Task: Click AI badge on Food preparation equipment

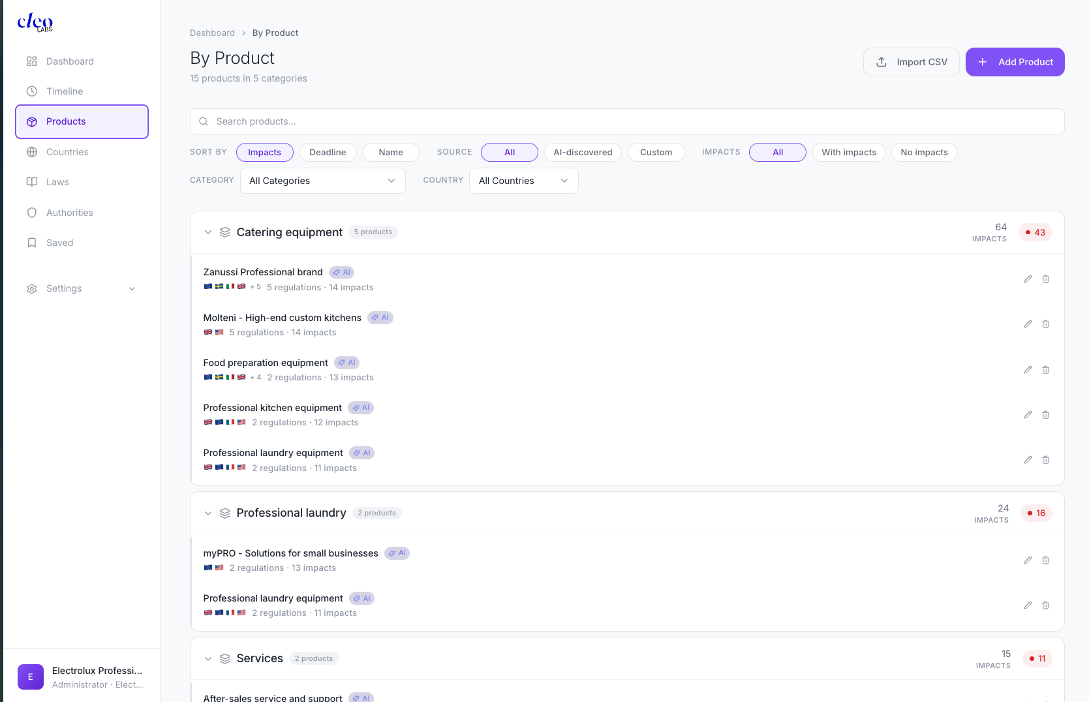Action: point(346,363)
